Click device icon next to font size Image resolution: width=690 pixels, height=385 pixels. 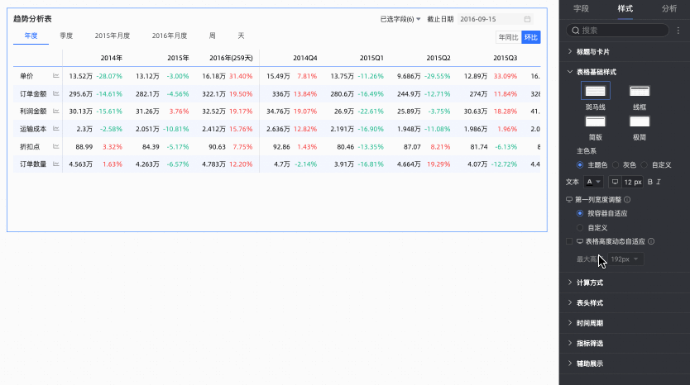click(x=615, y=182)
